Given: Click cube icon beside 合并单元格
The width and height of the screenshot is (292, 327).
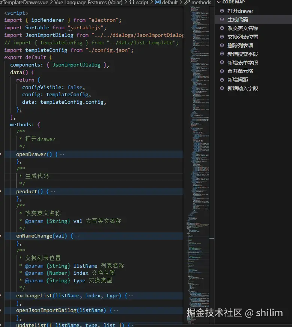Looking at the screenshot, I should 222,71.
